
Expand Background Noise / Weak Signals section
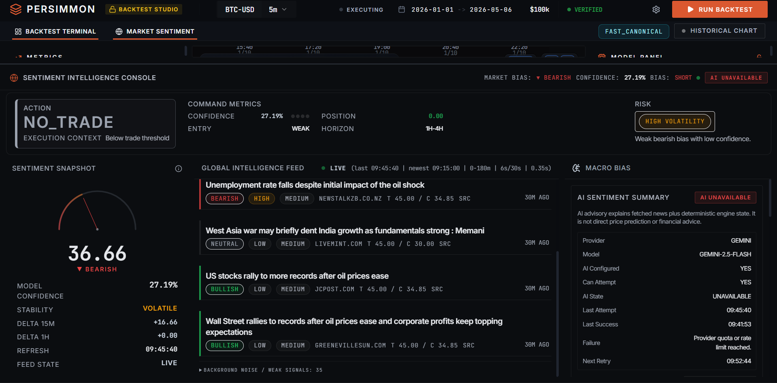(x=261, y=370)
